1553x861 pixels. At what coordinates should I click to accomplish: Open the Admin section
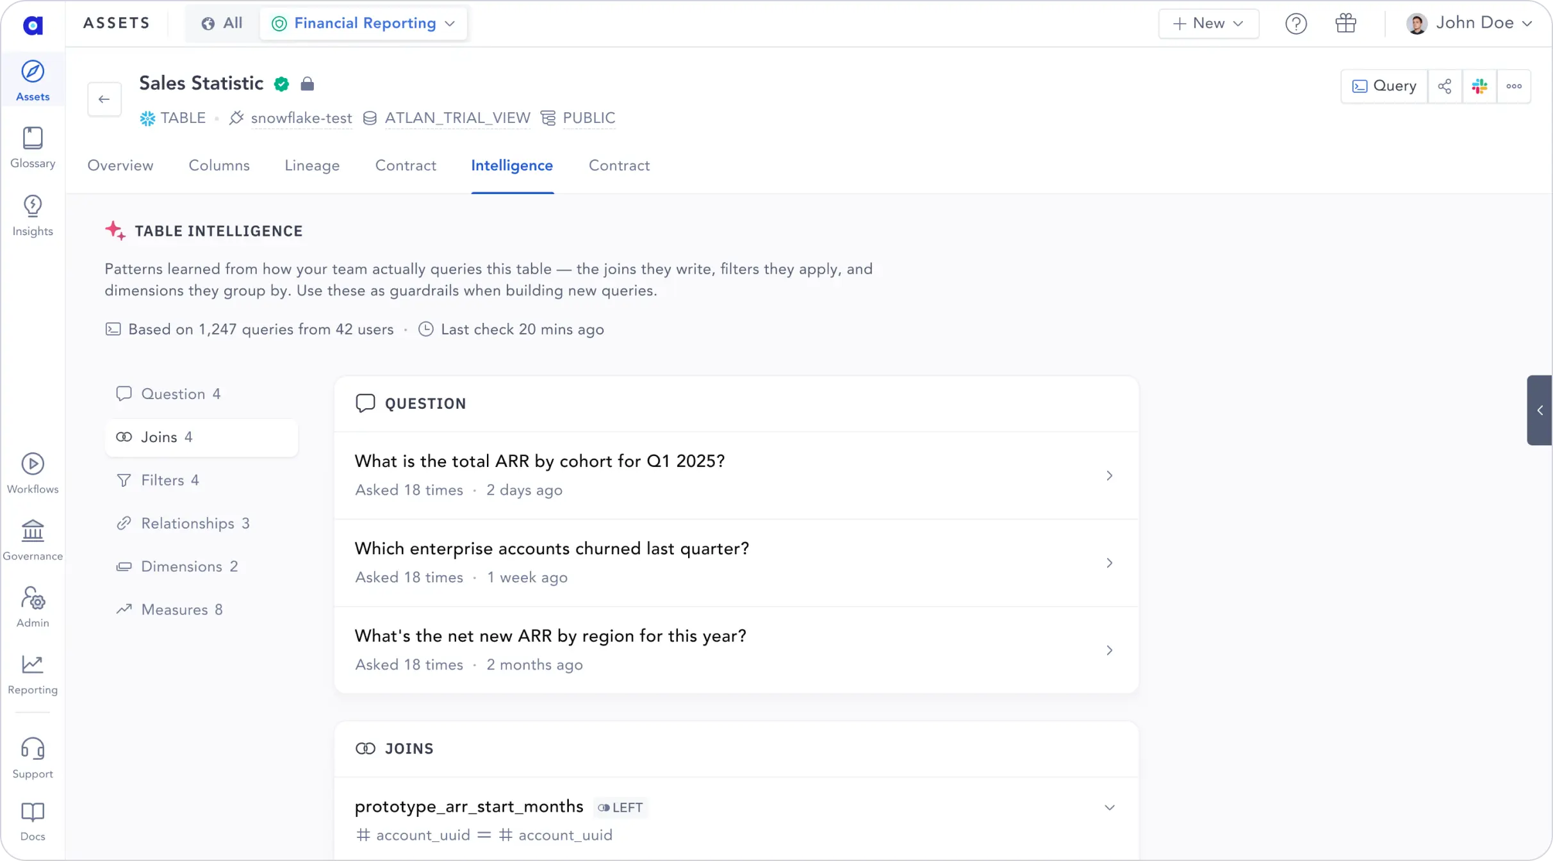tap(33, 605)
